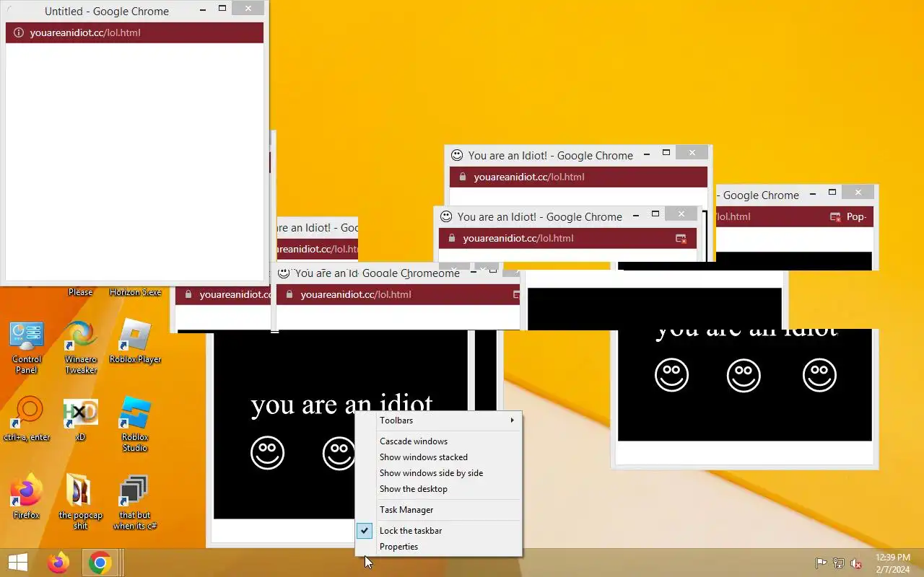This screenshot has height=577, width=924.
Task: Click the URL in the topmost idiot window
Action: click(x=529, y=177)
